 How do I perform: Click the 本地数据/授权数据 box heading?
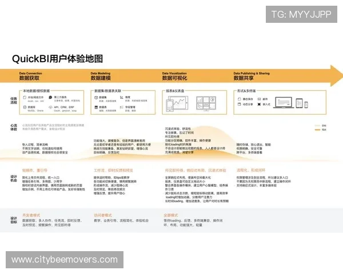click(x=37, y=91)
